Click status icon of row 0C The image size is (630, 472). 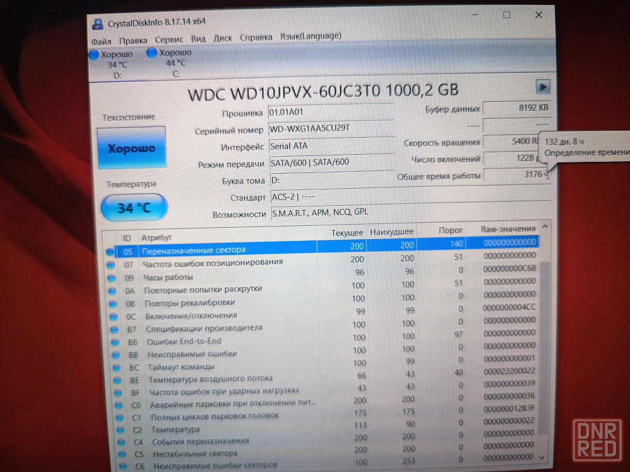[114, 317]
